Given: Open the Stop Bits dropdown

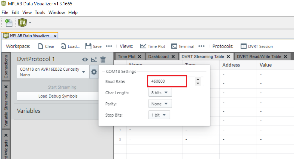Looking at the screenshot, I should point(159,115).
